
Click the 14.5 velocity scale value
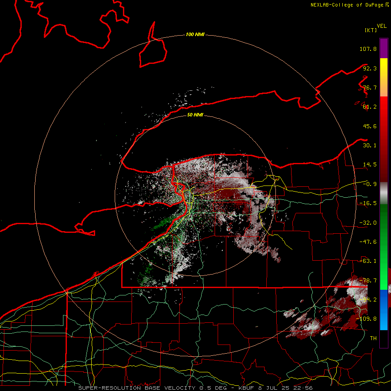coord(370,165)
